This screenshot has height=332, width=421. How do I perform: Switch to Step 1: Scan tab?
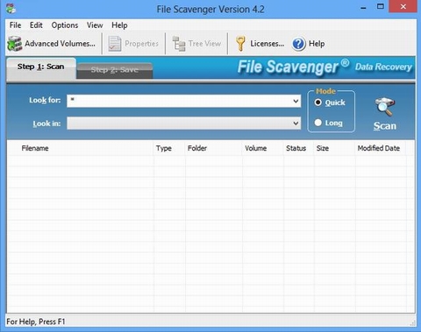pyautogui.click(x=41, y=68)
